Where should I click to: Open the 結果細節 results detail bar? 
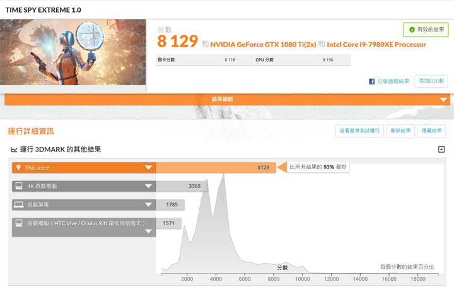(227, 99)
